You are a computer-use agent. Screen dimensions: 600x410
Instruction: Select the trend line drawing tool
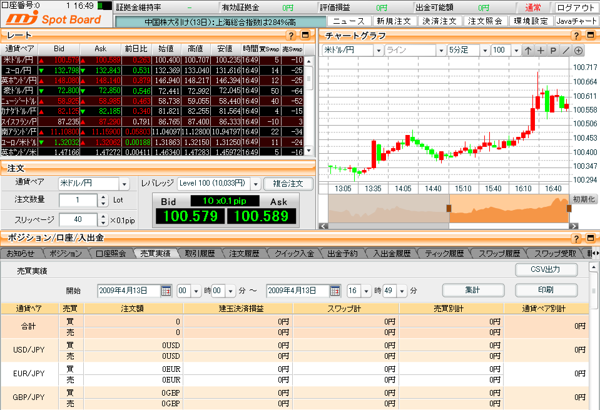[x=566, y=51]
